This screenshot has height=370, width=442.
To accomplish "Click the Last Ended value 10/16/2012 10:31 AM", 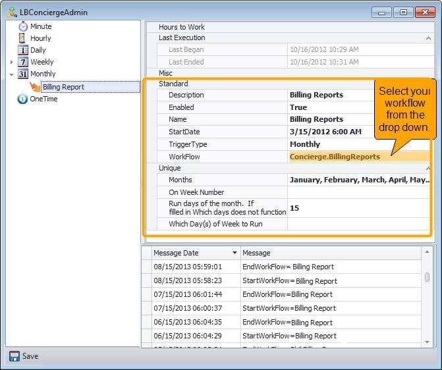I will tap(324, 62).
